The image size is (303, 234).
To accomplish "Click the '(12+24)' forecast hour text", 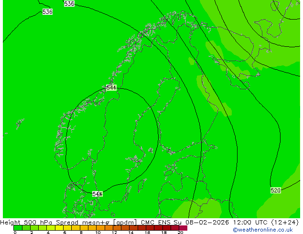I will pyautogui.click(x=285, y=223).
